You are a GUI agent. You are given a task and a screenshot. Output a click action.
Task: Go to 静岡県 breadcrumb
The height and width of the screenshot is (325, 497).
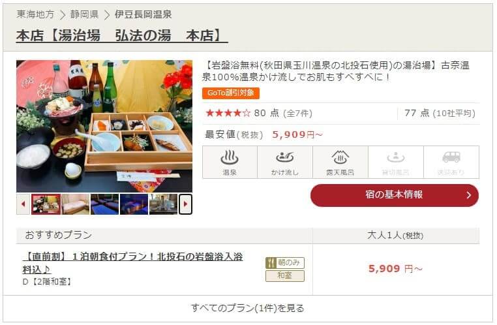(84, 14)
